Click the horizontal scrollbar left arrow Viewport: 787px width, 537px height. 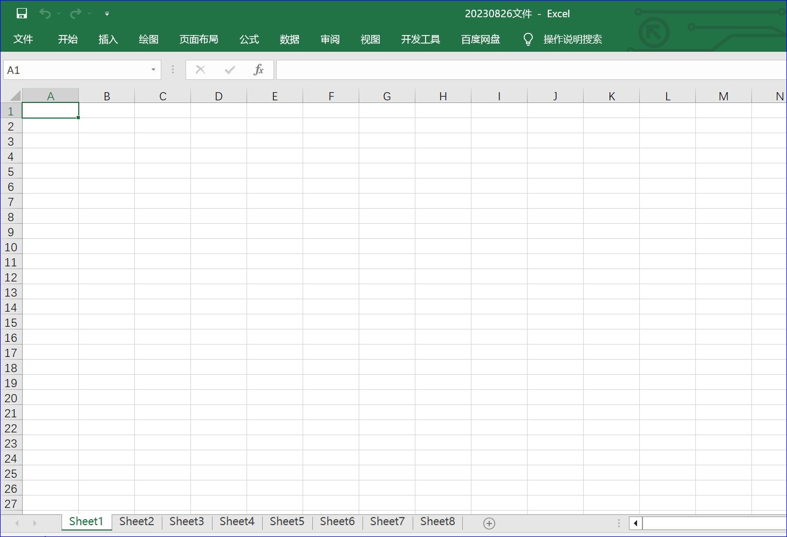coord(635,523)
